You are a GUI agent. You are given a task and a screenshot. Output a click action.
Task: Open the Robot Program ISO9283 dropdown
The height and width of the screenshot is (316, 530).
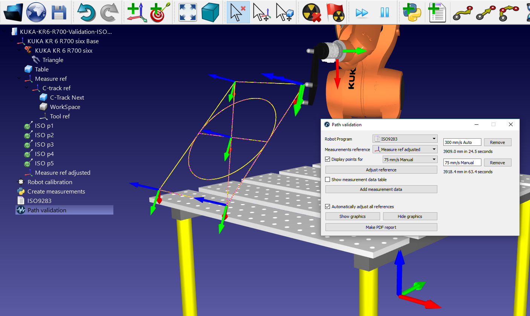point(405,139)
